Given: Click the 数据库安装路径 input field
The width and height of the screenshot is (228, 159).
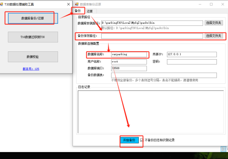Looking at the screenshot, I should click(152, 23).
